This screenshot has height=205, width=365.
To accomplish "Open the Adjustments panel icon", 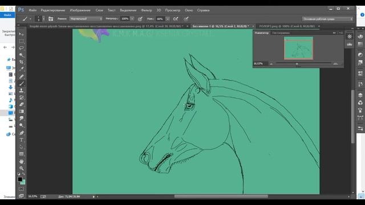I will [x=360, y=55].
